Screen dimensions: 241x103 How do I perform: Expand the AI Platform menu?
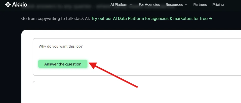click(x=122, y=5)
